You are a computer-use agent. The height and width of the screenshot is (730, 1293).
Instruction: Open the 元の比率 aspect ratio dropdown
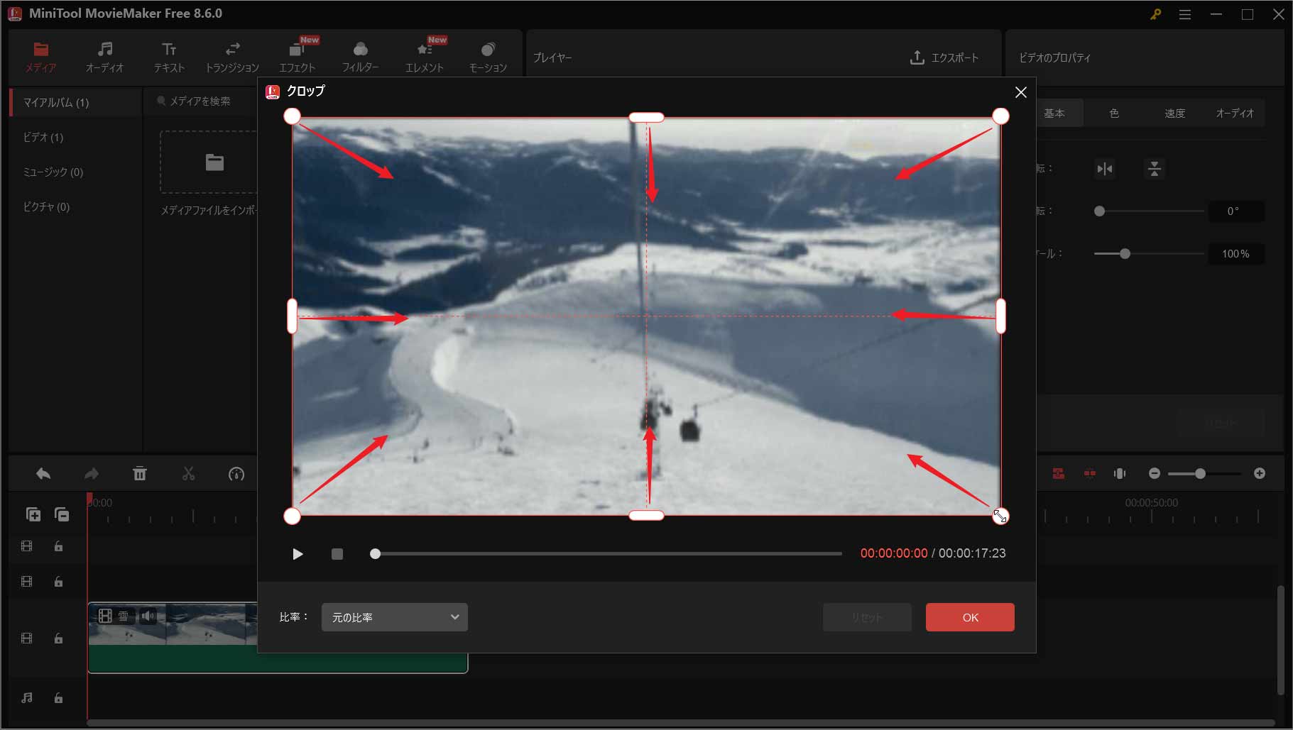[394, 617]
